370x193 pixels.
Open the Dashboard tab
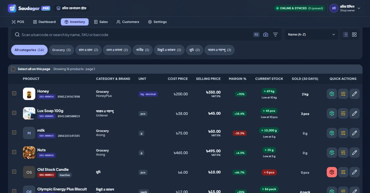tap(44, 22)
